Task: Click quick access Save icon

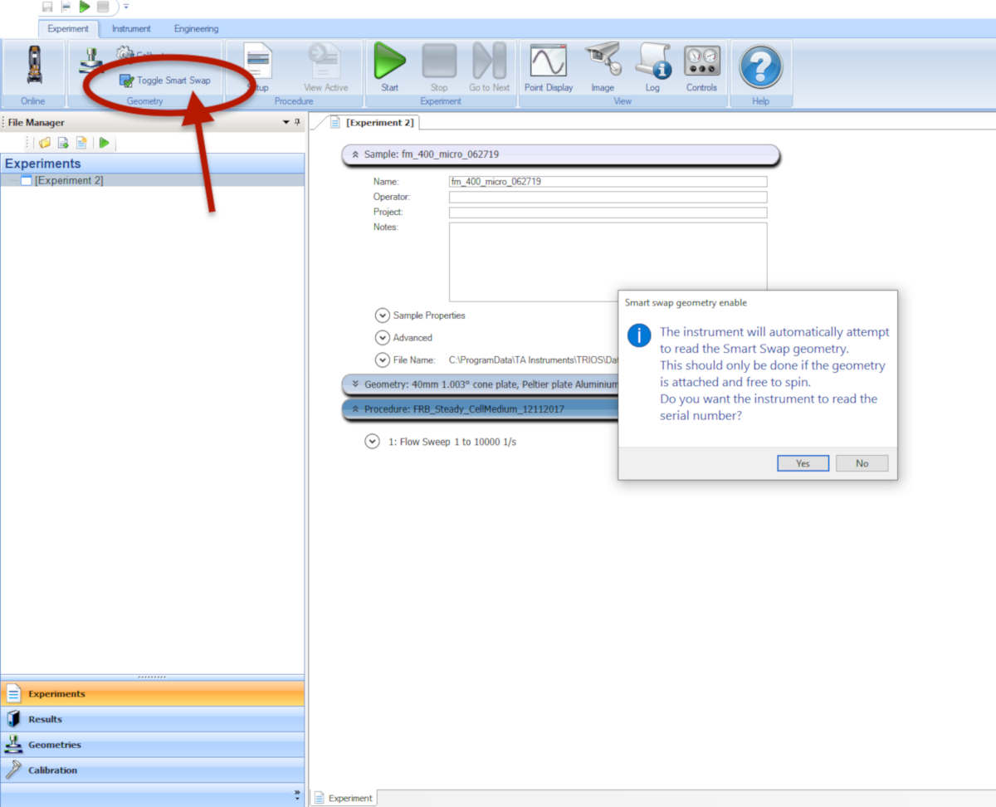Action: (x=47, y=7)
